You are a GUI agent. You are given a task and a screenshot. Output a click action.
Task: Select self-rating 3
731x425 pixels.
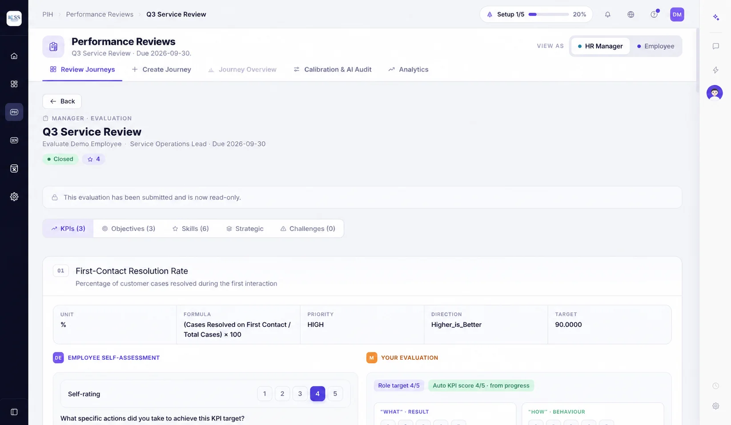click(x=300, y=393)
